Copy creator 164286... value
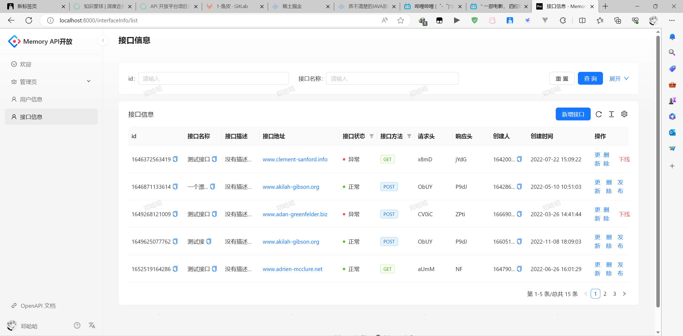The image size is (683, 336). pos(519,187)
